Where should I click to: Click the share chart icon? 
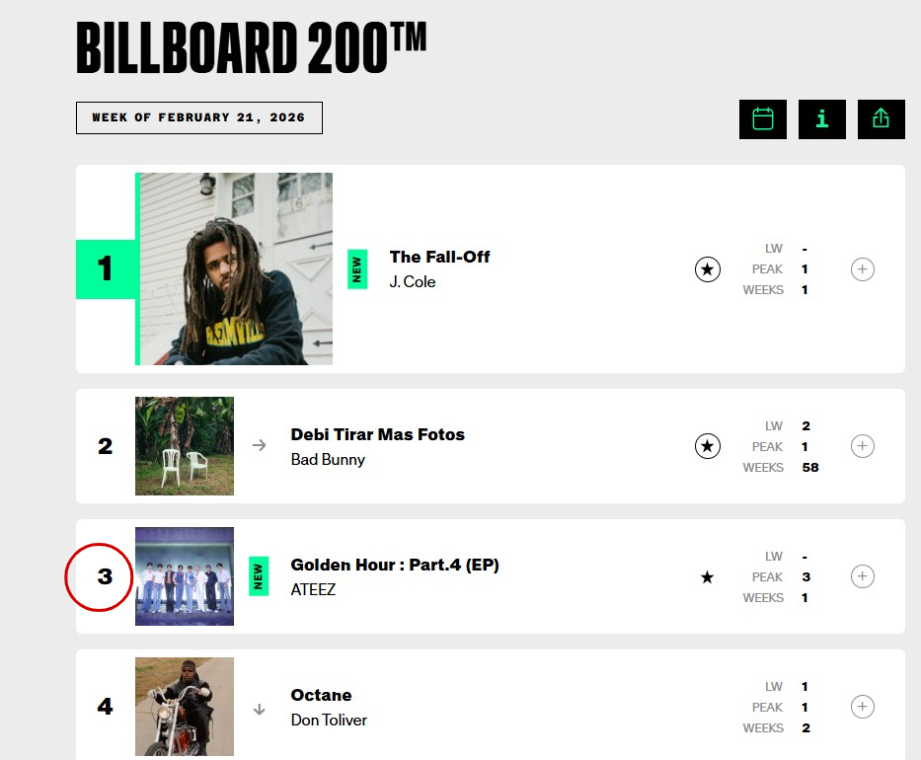click(882, 119)
